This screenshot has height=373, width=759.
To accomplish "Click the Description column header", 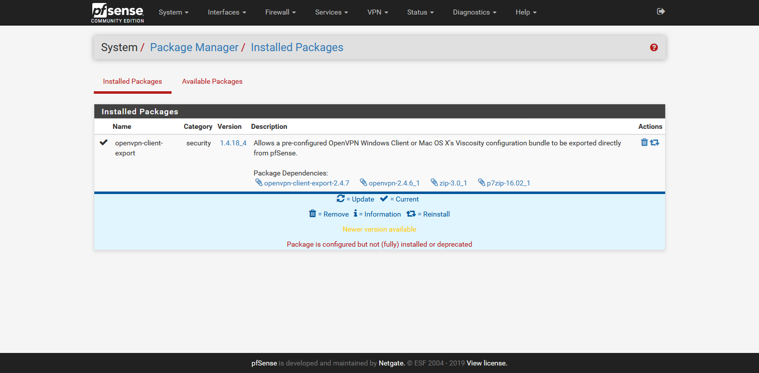I will (x=269, y=126).
